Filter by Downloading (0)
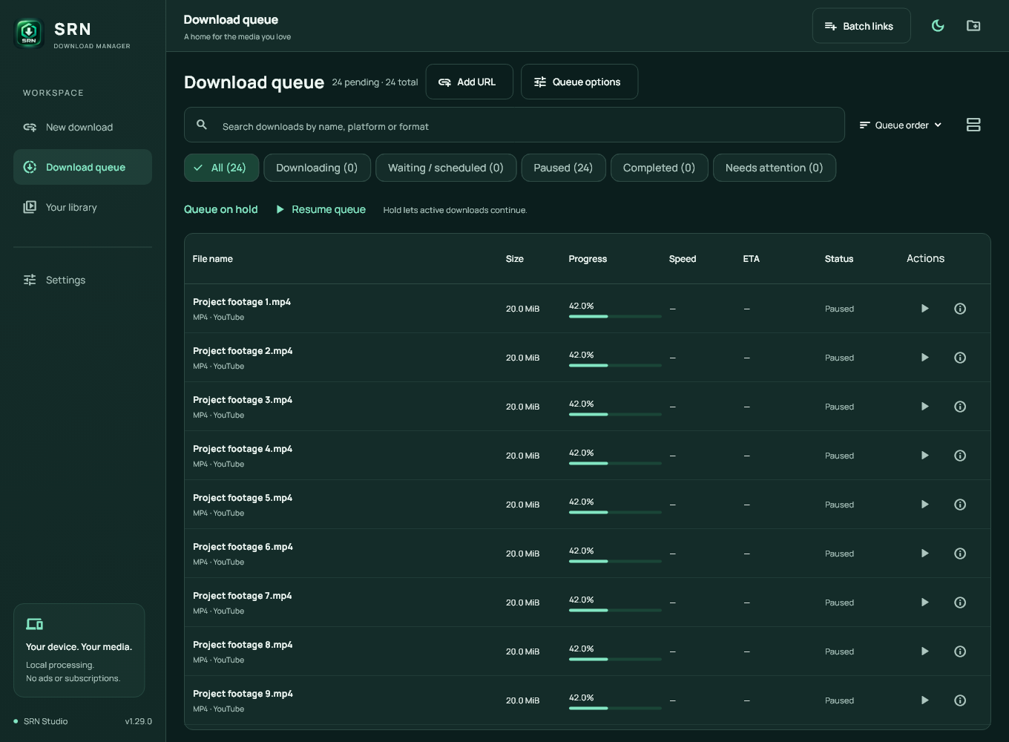Image resolution: width=1009 pixels, height=742 pixels. click(x=317, y=168)
